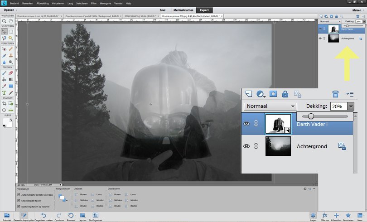Screen dimensions: 367x222
Task: Select the Zoom tool
Action: coord(4,21)
